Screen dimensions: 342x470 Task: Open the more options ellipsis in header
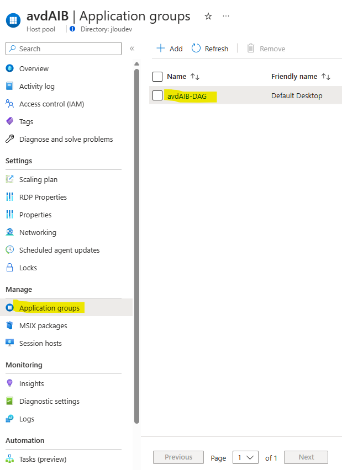[x=226, y=16]
